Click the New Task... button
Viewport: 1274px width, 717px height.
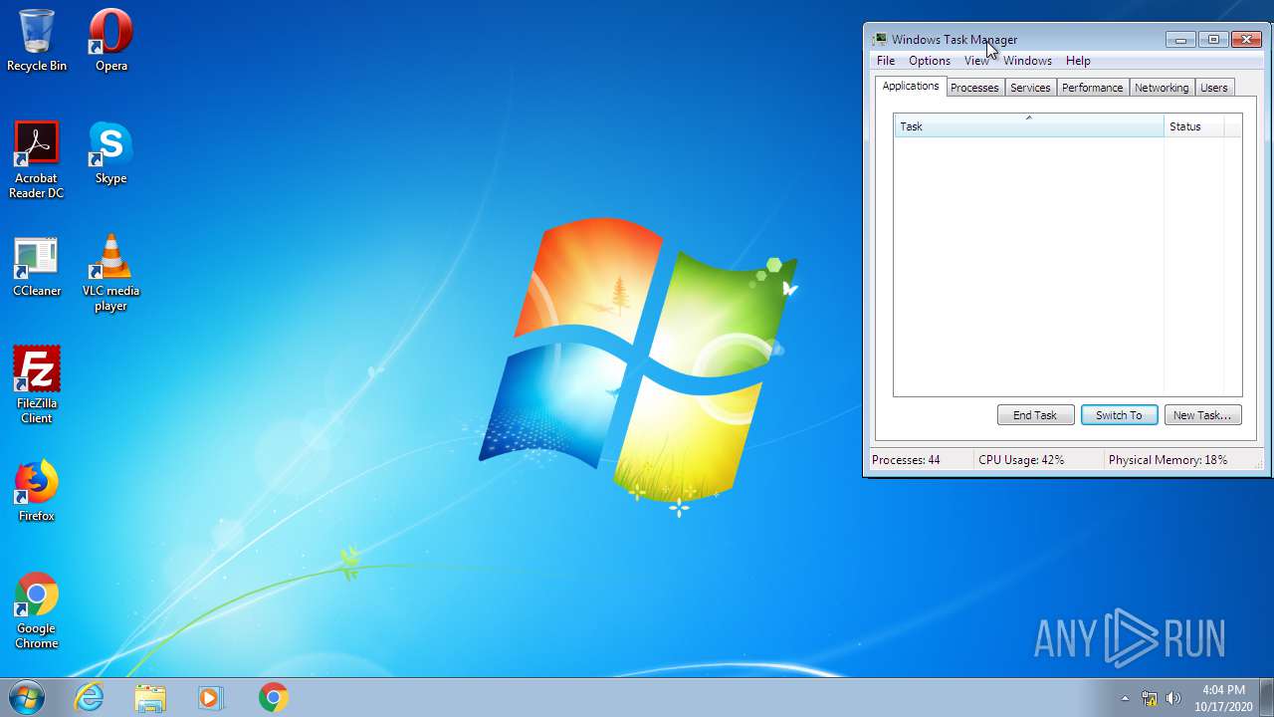click(1202, 415)
